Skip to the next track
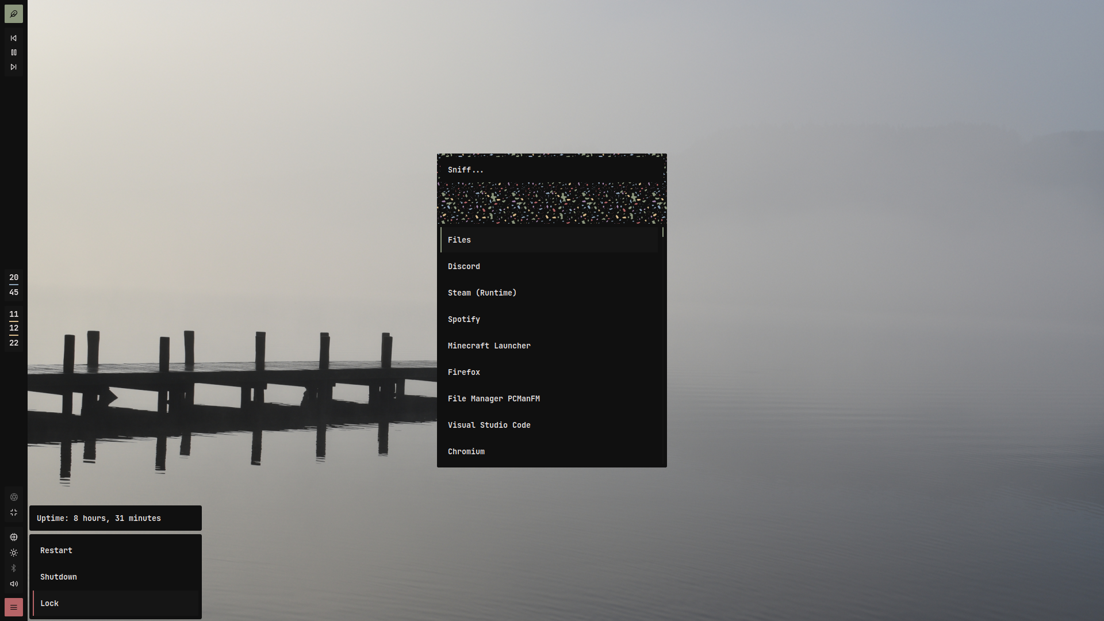The image size is (1104, 621). [x=14, y=67]
